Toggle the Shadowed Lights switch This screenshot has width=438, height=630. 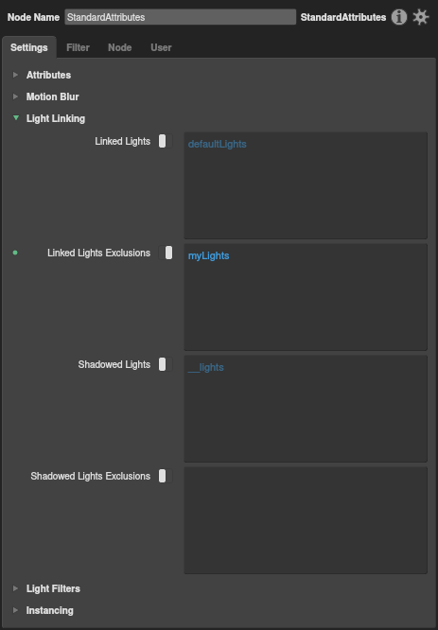pyautogui.click(x=166, y=364)
